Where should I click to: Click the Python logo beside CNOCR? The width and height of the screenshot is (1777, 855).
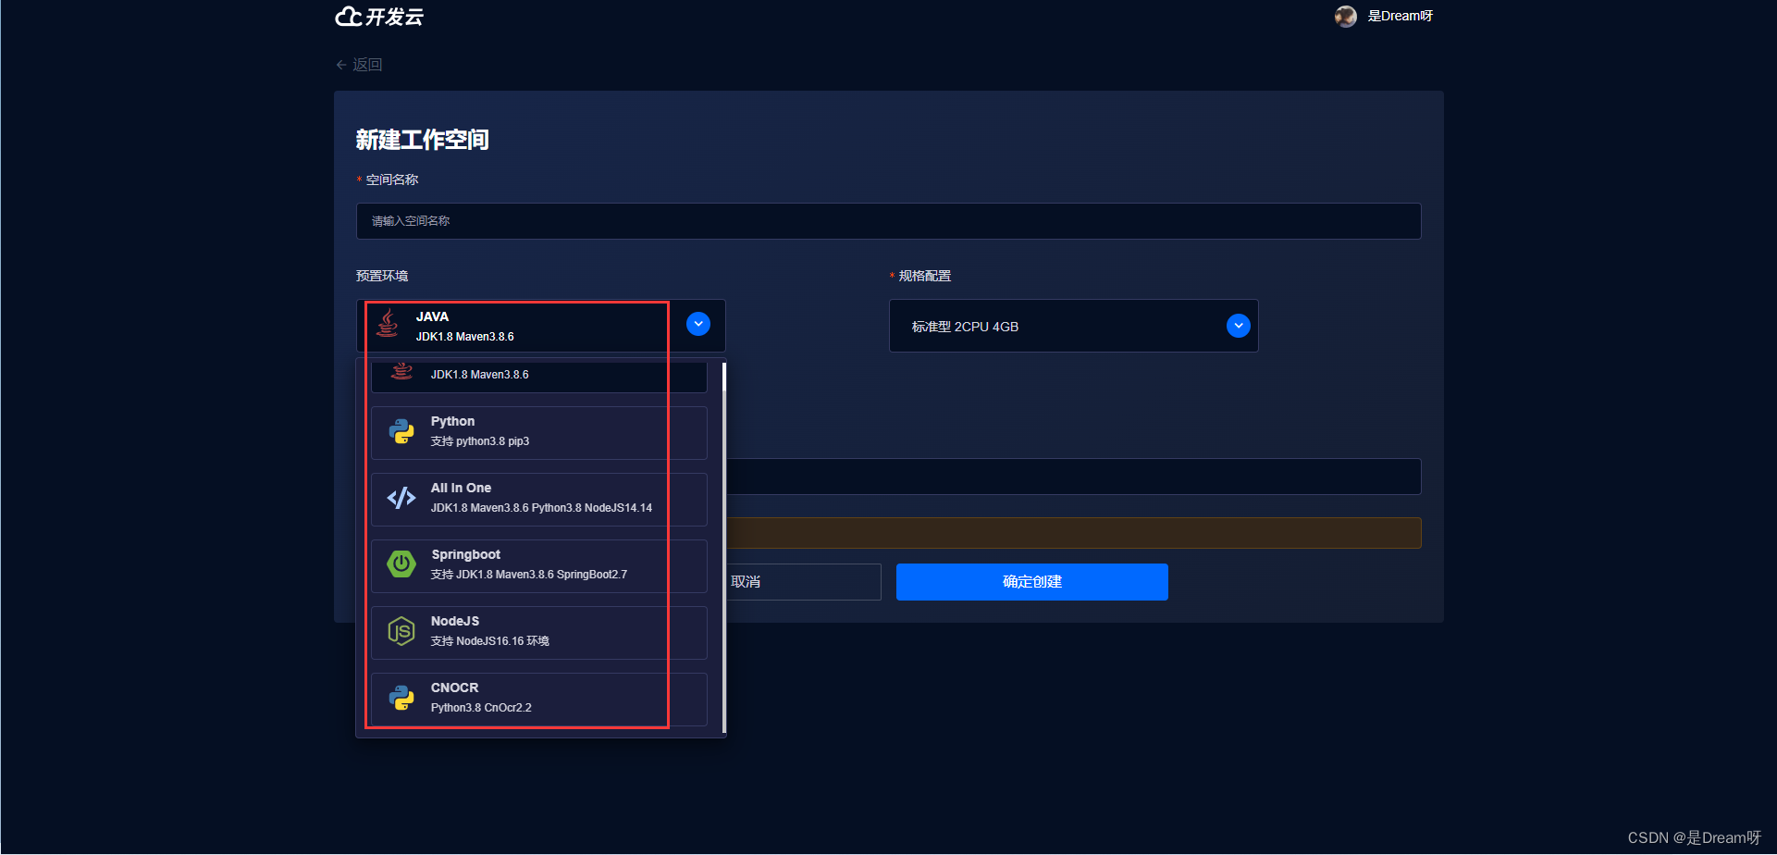coord(401,698)
